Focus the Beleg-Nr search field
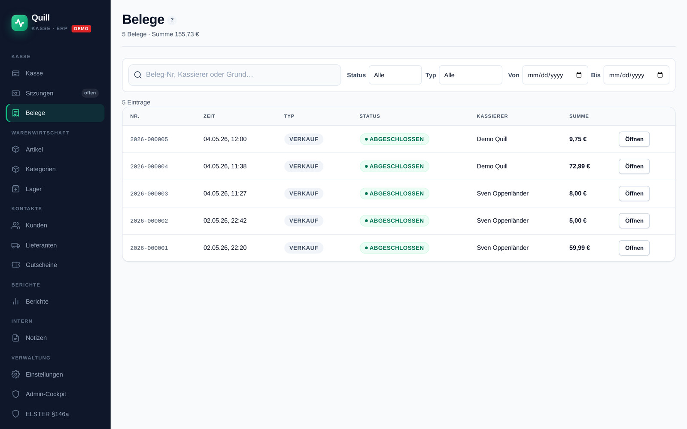 [234, 75]
